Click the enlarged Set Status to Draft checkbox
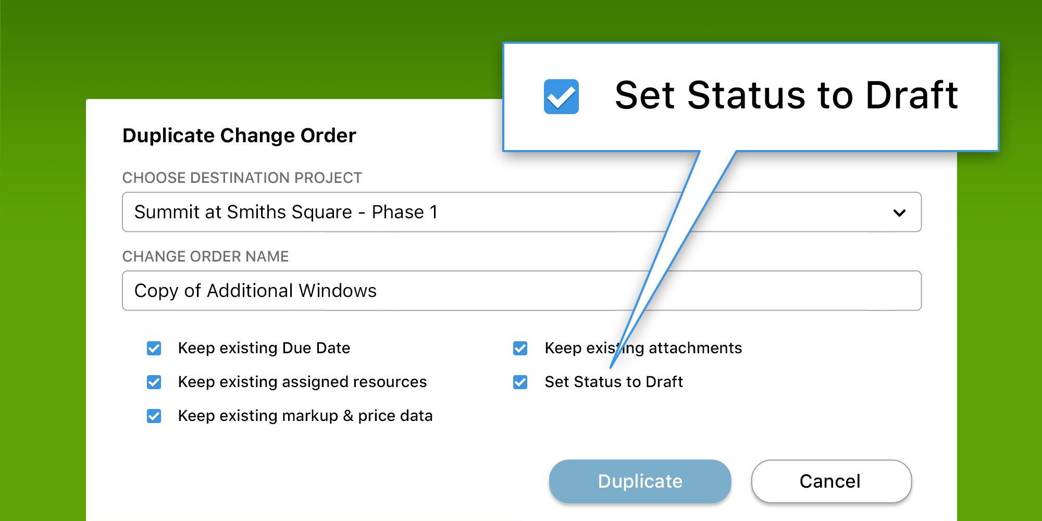This screenshot has height=521, width=1042. click(561, 96)
